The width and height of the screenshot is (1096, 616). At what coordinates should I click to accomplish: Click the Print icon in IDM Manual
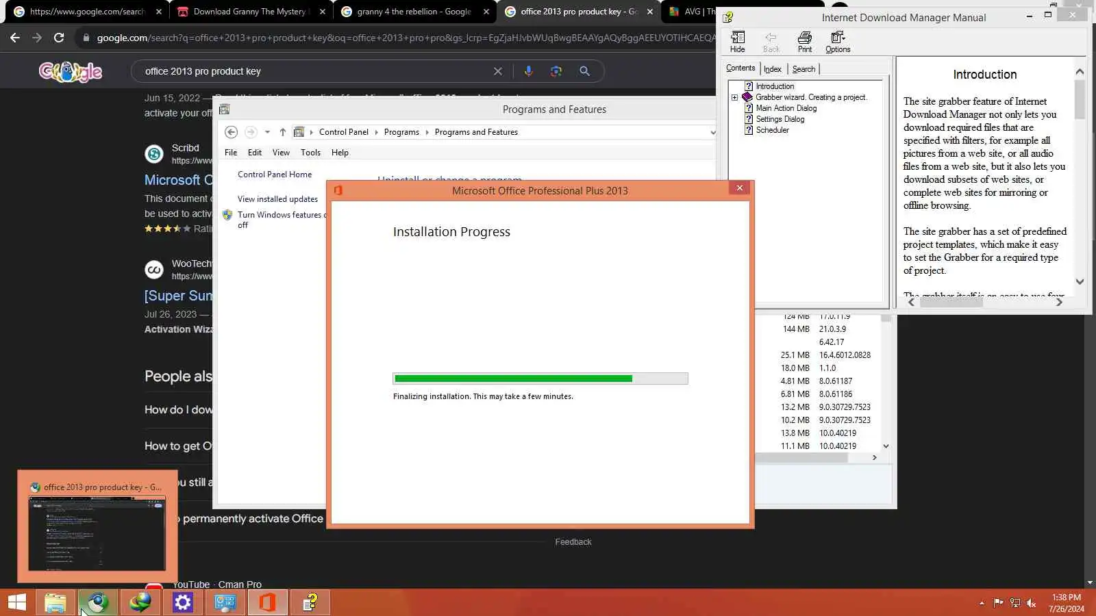coord(805,42)
